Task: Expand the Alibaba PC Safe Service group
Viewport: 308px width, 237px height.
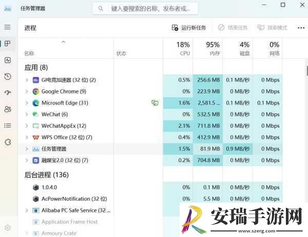Action: tap(27, 210)
